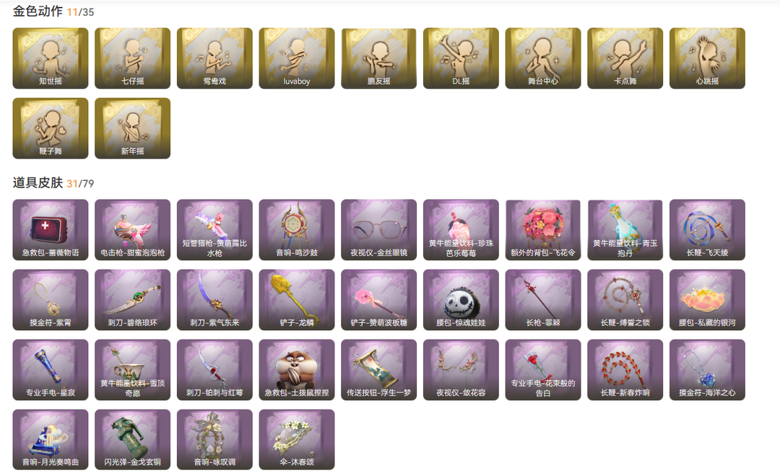
Task: Select the 知世摇 gold emote tile
Action: click(51, 58)
